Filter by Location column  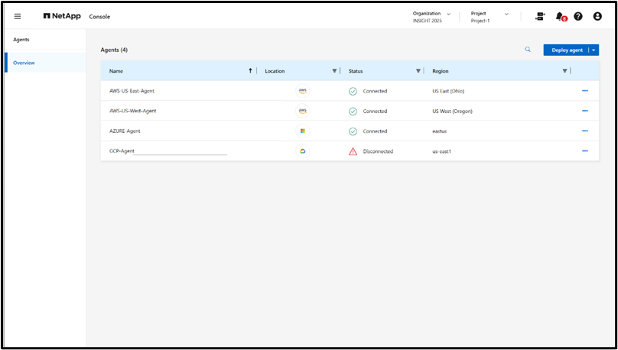[x=334, y=71]
